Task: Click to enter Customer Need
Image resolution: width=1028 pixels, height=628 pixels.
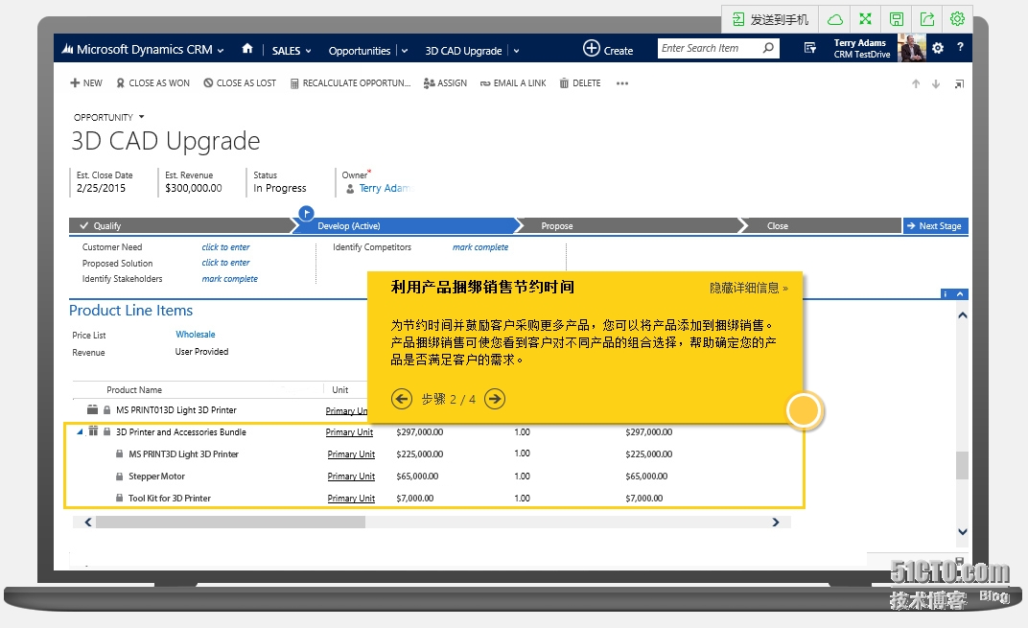Action: (x=225, y=247)
